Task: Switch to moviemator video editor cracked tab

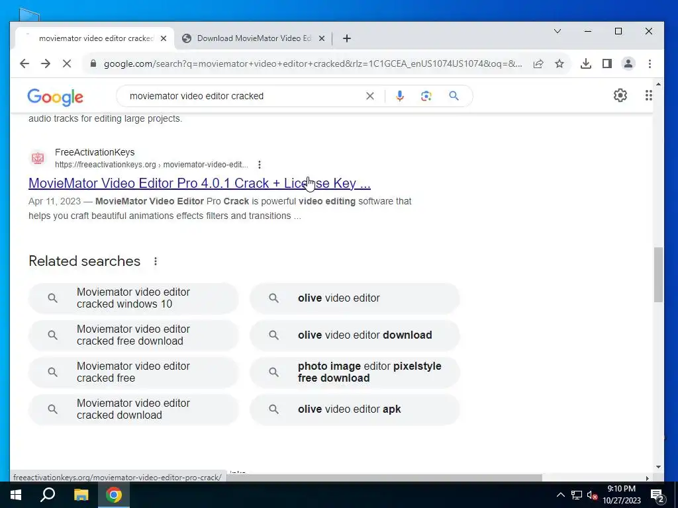Action: coord(95,38)
